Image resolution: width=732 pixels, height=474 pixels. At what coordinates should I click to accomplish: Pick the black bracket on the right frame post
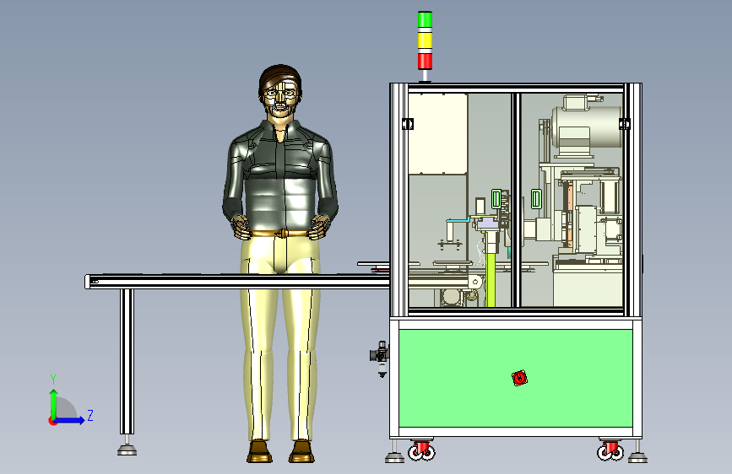624,124
